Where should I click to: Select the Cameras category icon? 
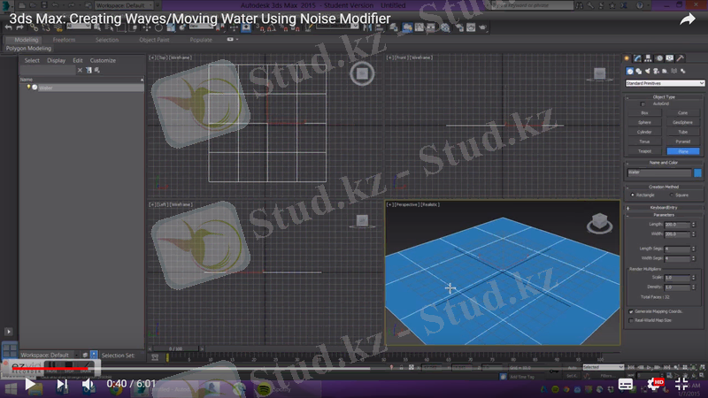[656, 72]
